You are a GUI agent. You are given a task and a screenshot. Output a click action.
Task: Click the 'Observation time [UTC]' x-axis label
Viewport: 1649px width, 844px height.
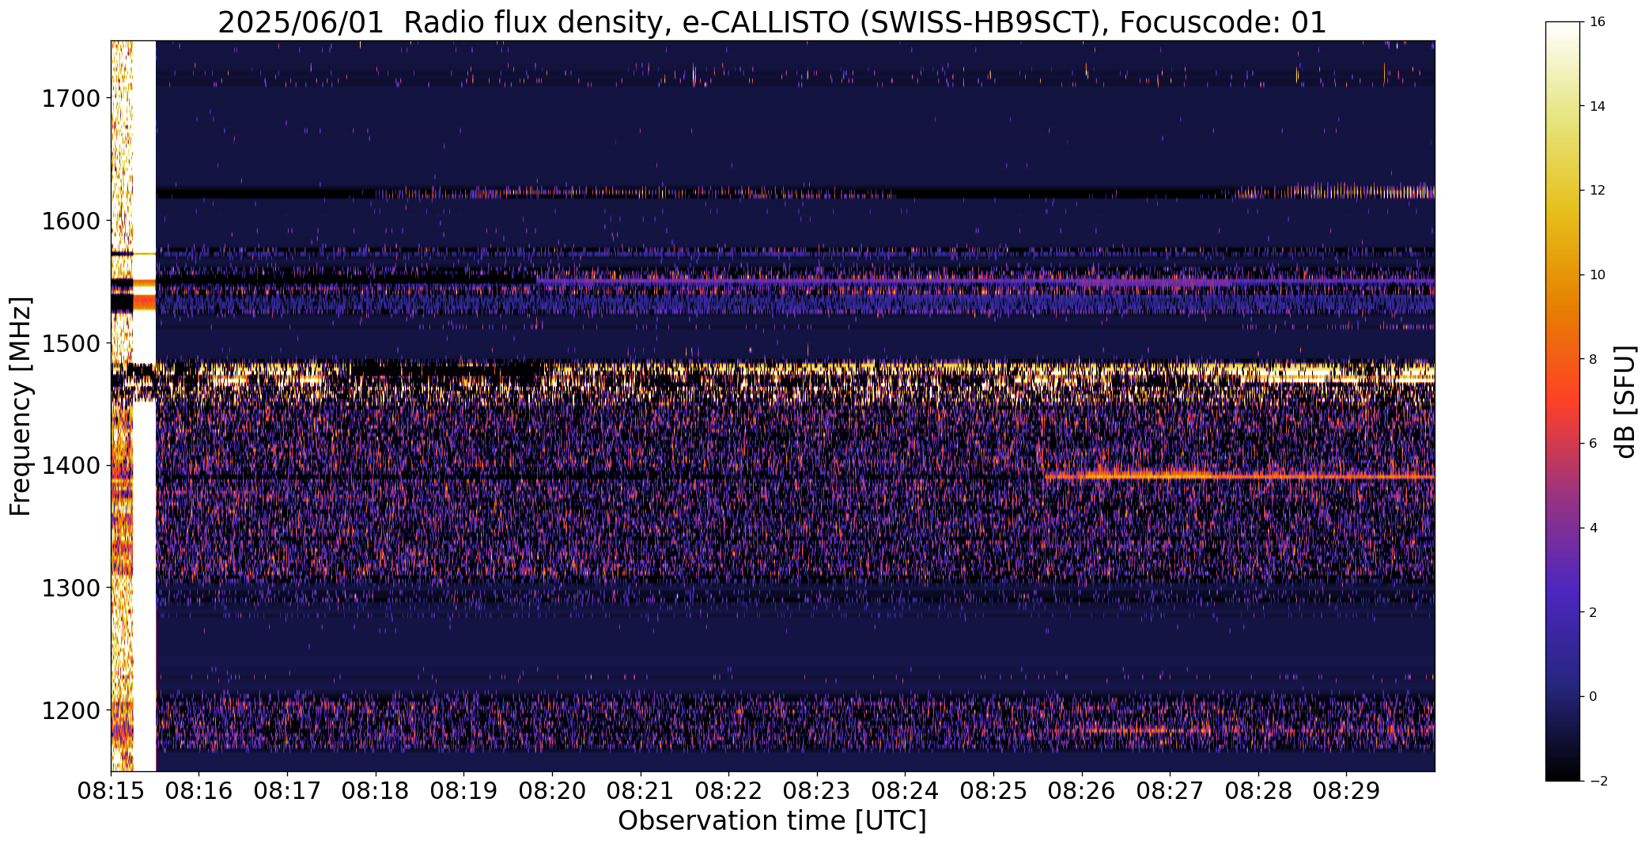(772, 821)
